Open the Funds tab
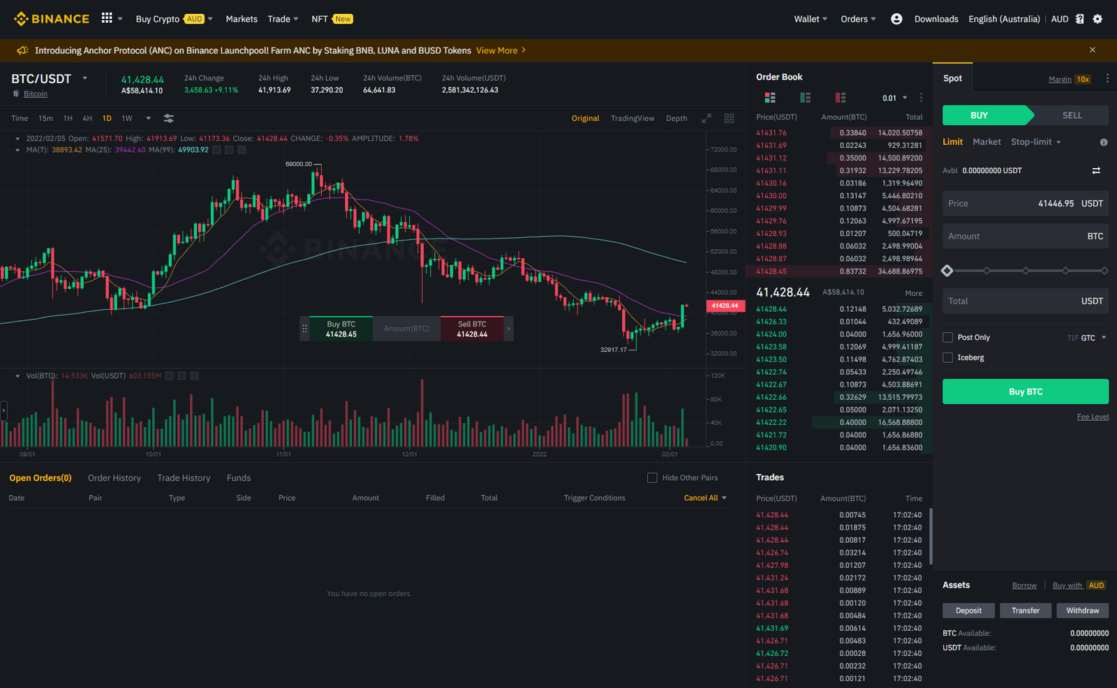 pyautogui.click(x=239, y=478)
